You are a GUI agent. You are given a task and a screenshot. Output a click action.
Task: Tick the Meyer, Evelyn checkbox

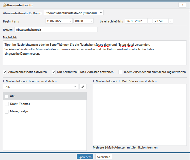coord(6,112)
